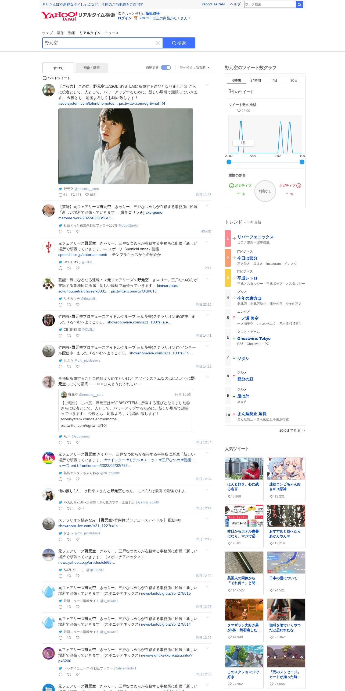Open the 今日は節分 trend
This screenshot has width=345, height=691.
[247, 258]
